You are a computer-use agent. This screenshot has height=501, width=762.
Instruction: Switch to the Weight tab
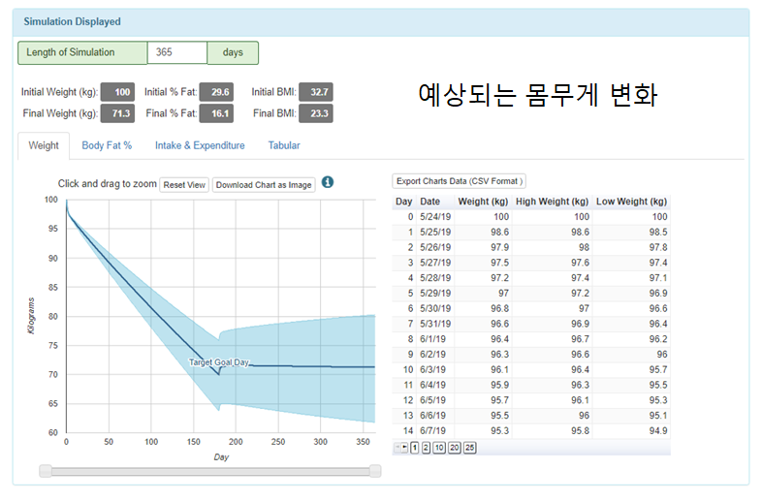pos(44,145)
